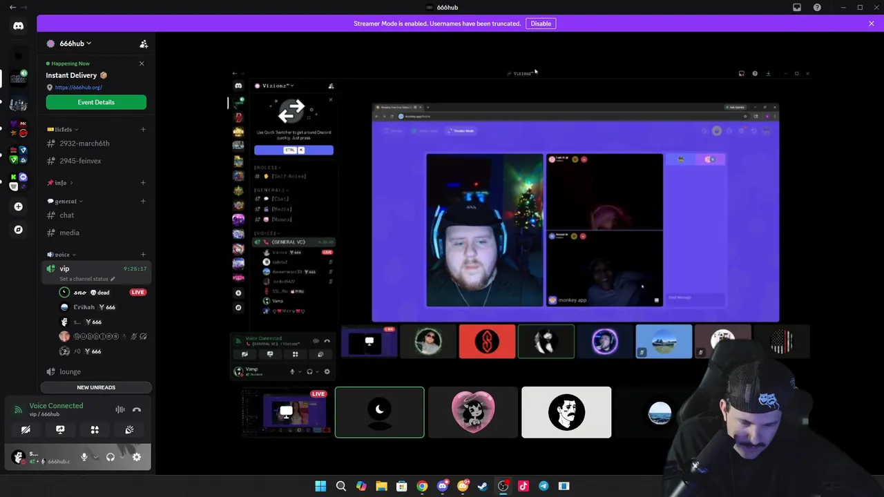Focus the mustached man avatar tile

566,413
